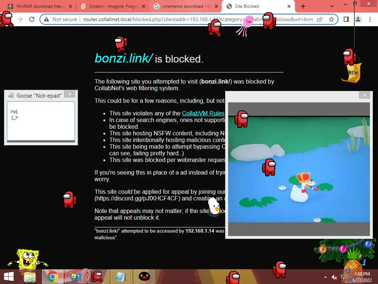Open the Among Us crewmate taskbar app
The height and width of the screenshot is (284, 378).
(x=97, y=277)
